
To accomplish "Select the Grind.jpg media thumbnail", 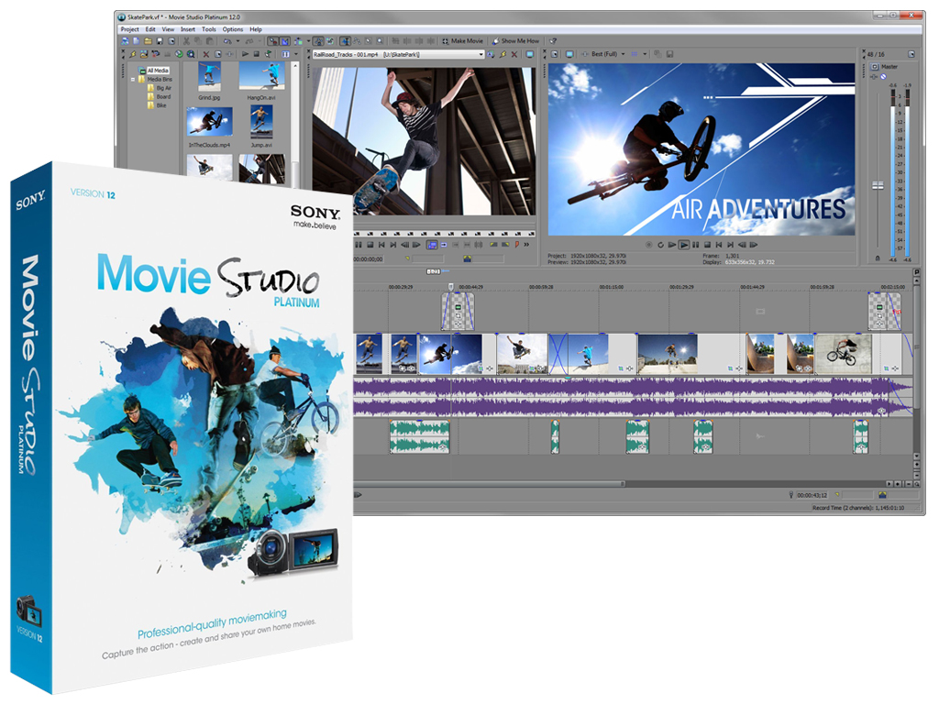I will coord(209,76).
